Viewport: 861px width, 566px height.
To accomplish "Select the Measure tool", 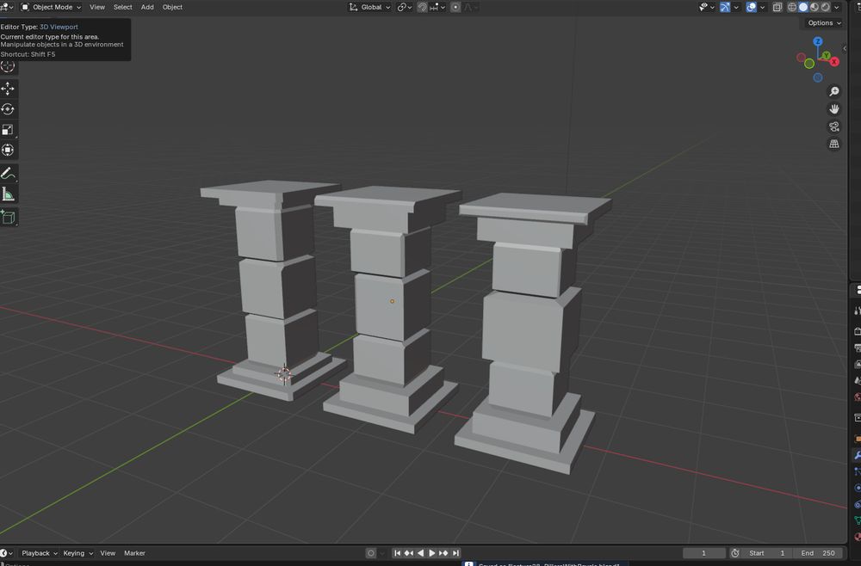I will 8,195.
